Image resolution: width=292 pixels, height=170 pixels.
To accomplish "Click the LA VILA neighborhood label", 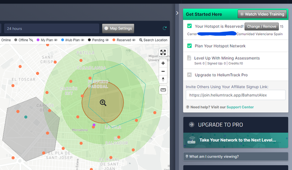I will pos(113,127).
